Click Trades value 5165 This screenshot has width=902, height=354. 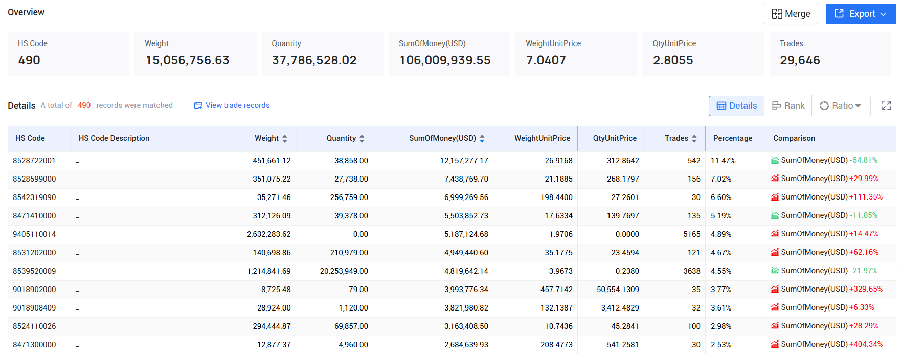pos(692,234)
